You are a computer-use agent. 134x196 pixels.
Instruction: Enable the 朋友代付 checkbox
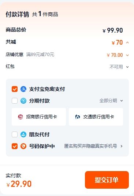(x=15, y=134)
